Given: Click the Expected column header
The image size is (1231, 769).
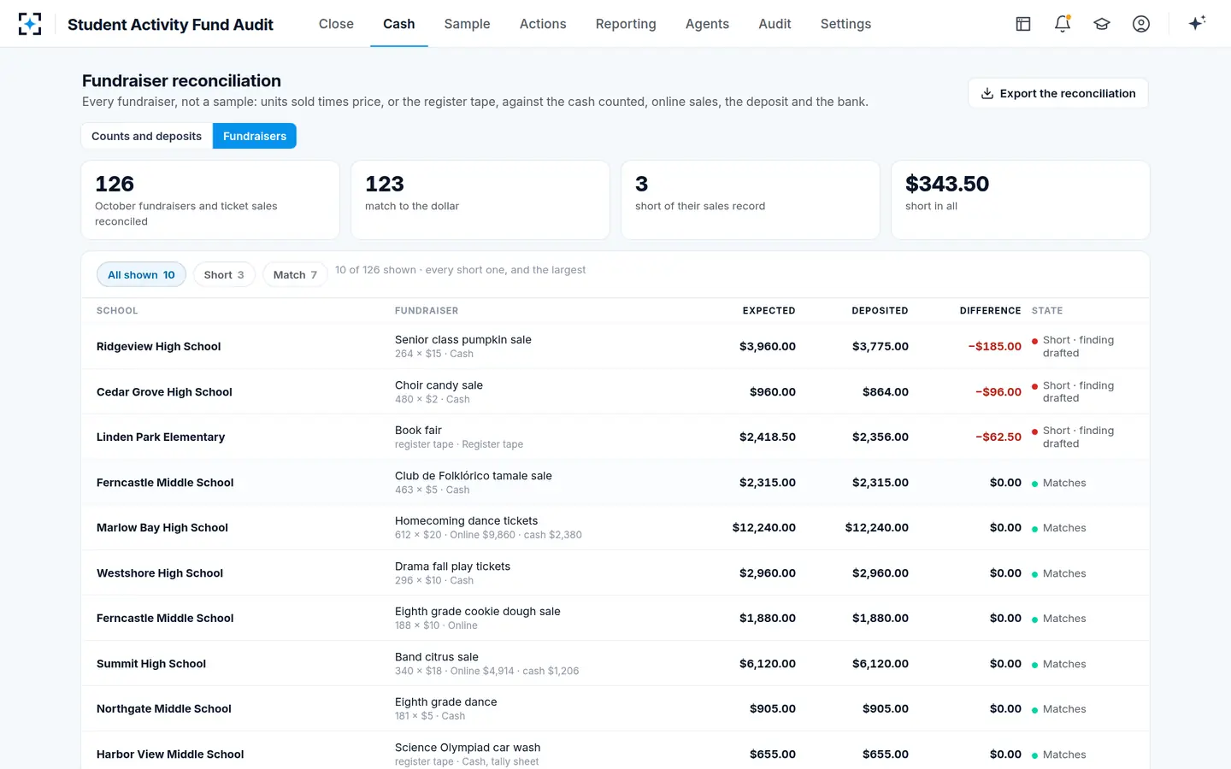Looking at the screenshot, I should pyautogui.click(x=769, y=310).
